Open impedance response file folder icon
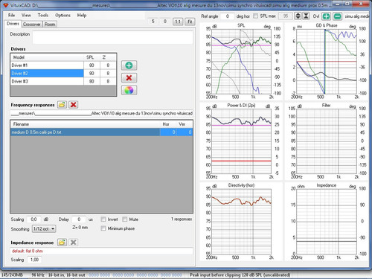372x279 pixels. (62, 243)
